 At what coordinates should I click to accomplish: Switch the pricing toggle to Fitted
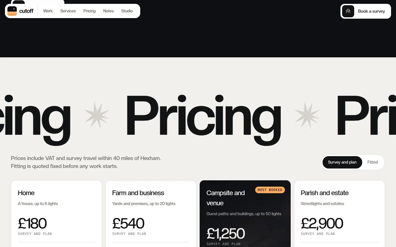pyautogui.click(x=373, y=162)
